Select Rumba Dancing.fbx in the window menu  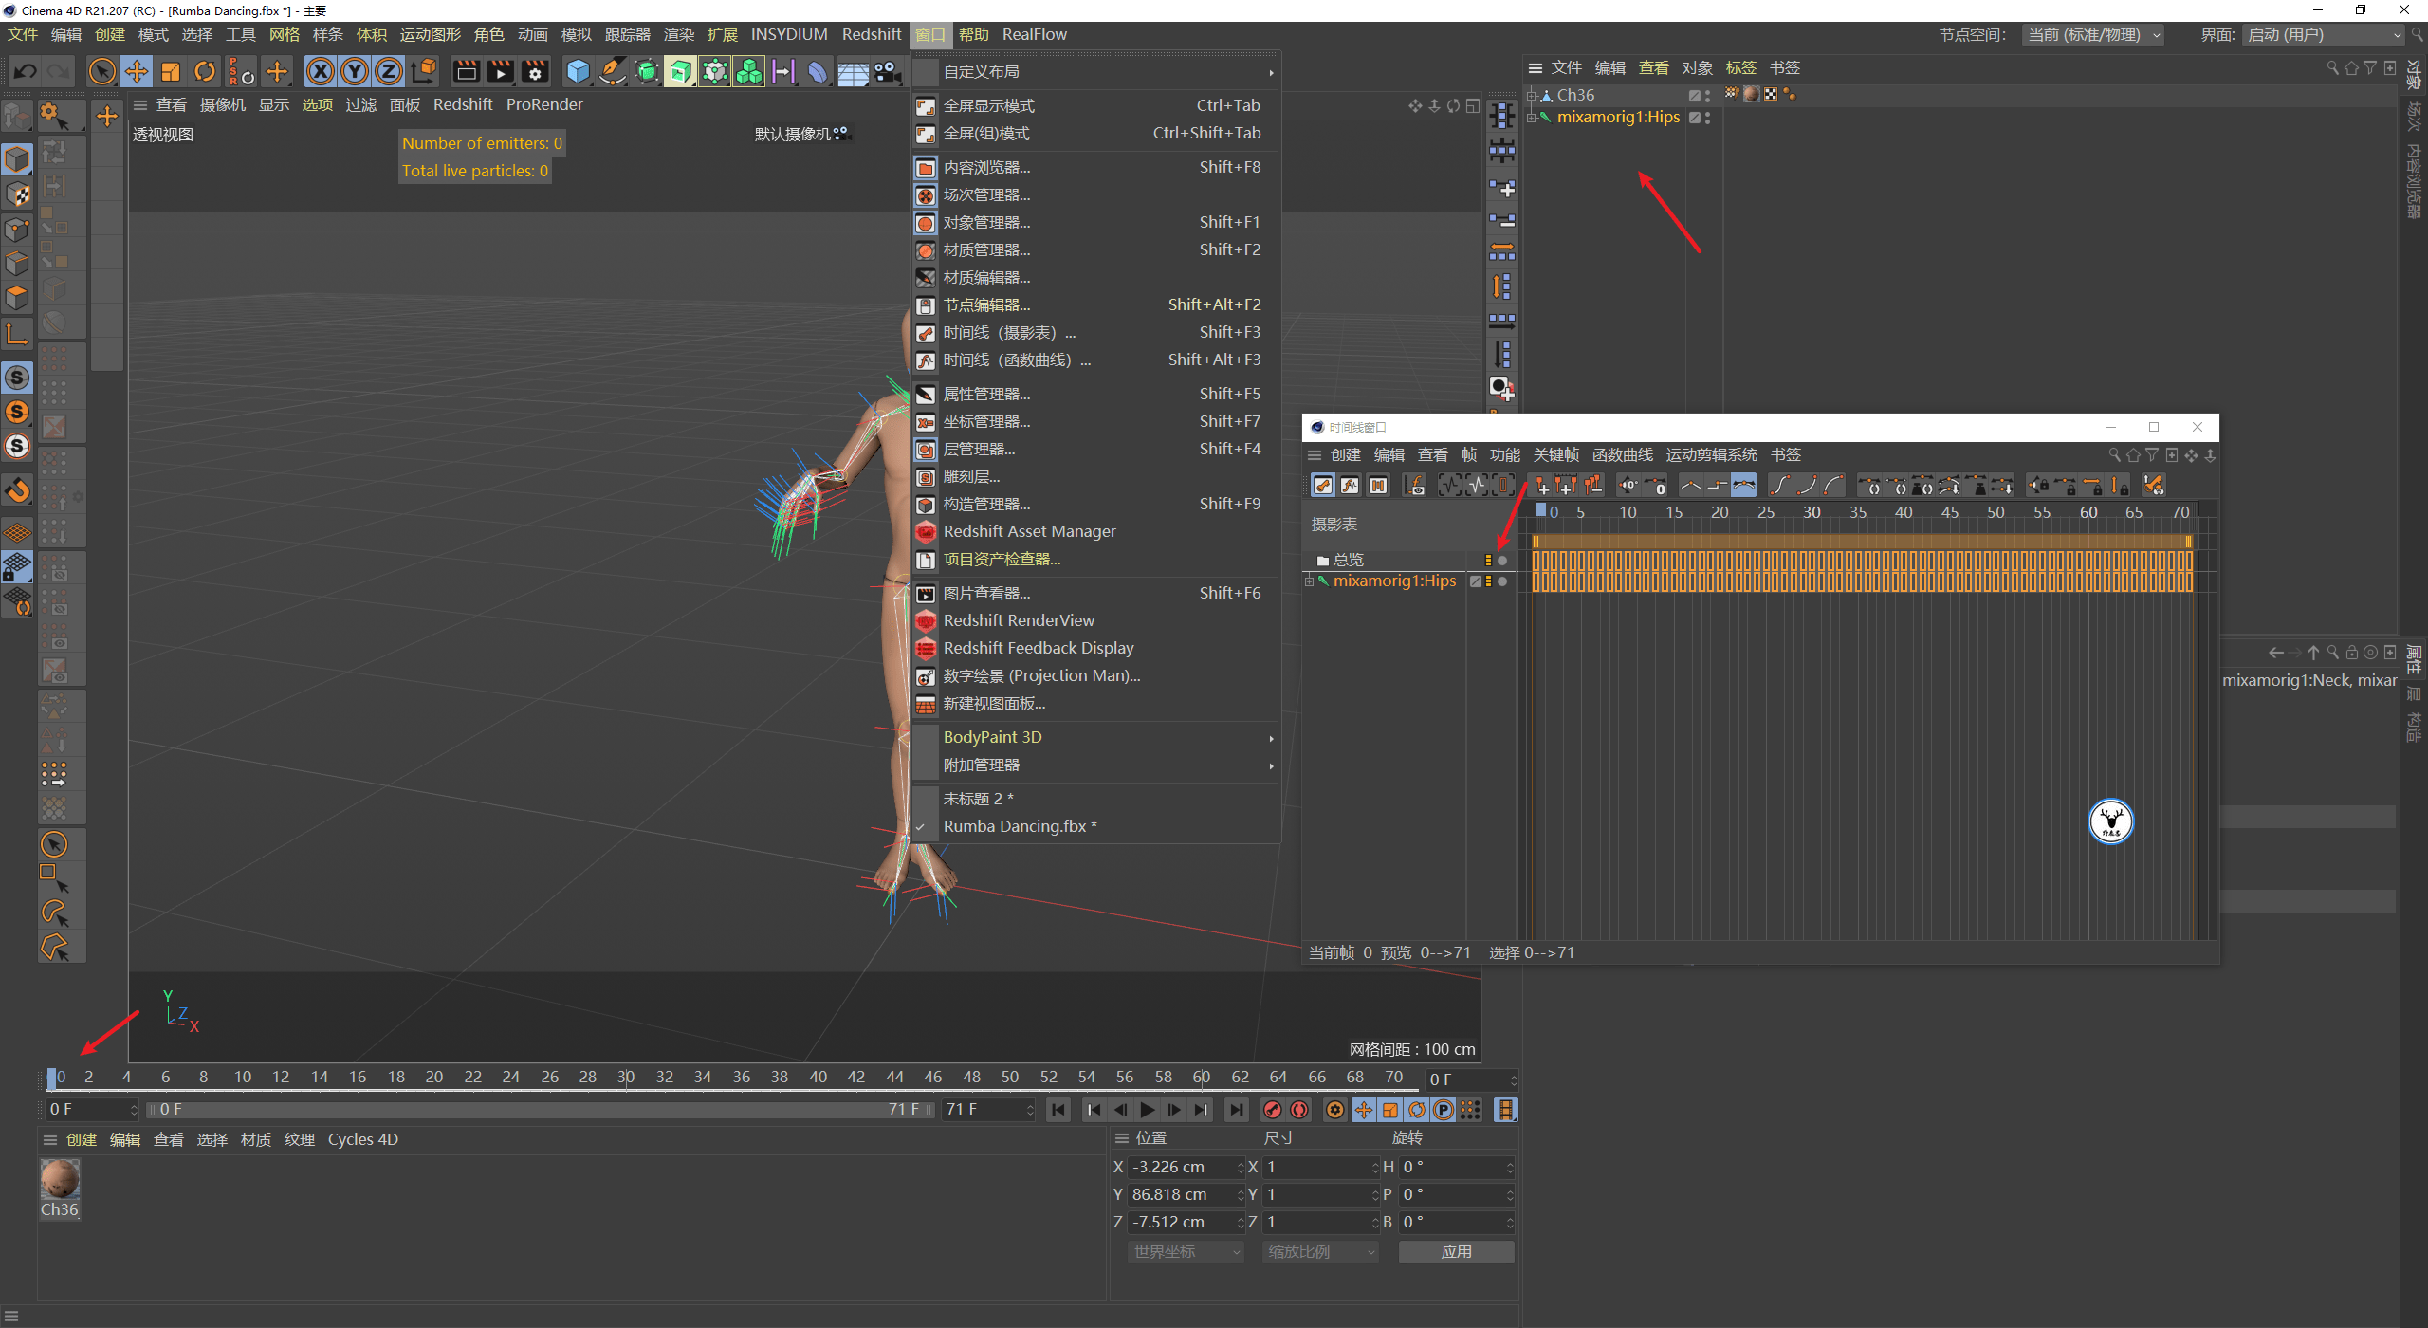(x=1020, y=825)
